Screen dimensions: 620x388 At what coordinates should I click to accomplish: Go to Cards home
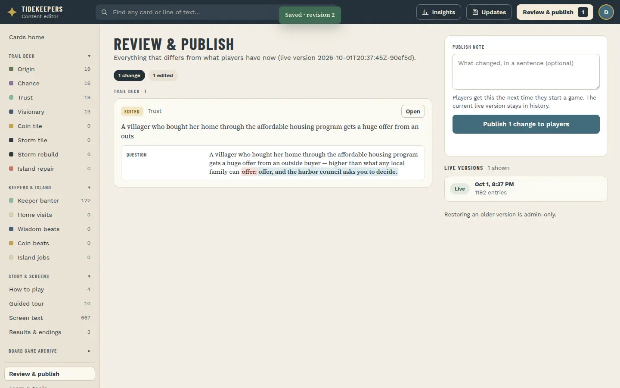tap(50, 37)
